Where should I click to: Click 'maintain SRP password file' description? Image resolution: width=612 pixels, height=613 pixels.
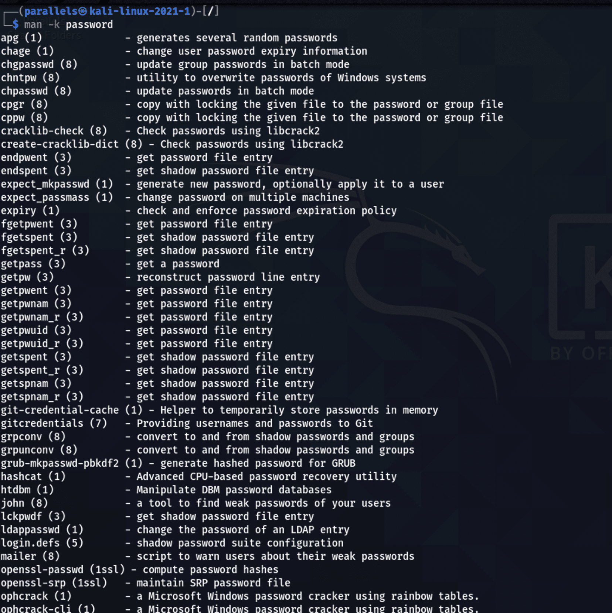(213, 583)
